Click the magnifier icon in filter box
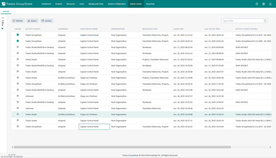 265,21
